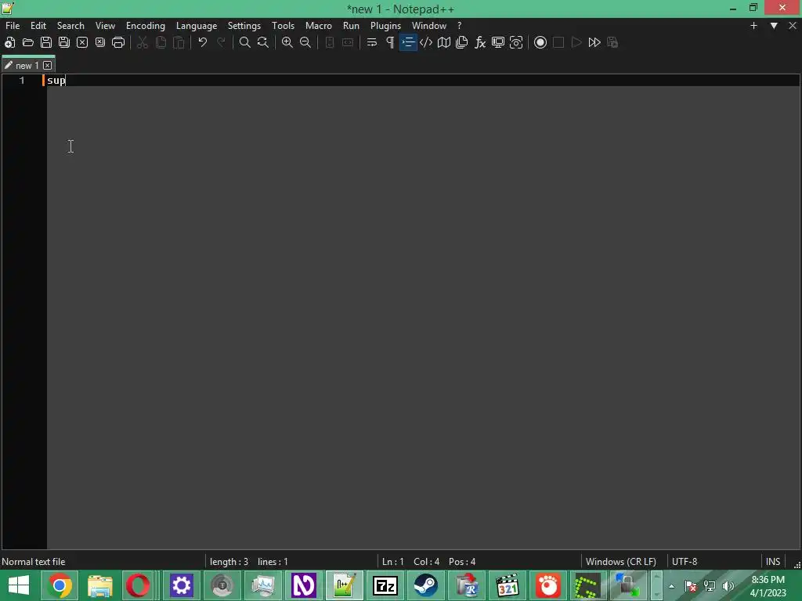
Task: Open Google Chrome from taskbar
Action: (60, 585)
